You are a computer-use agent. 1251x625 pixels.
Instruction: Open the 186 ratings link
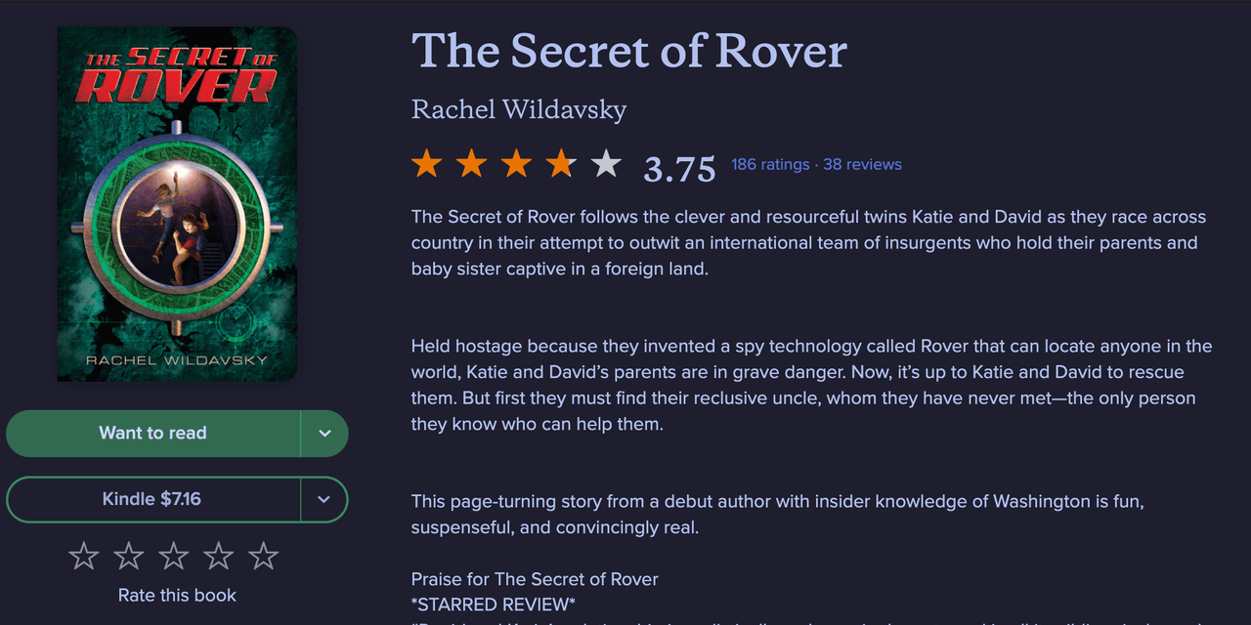(770, 164)
